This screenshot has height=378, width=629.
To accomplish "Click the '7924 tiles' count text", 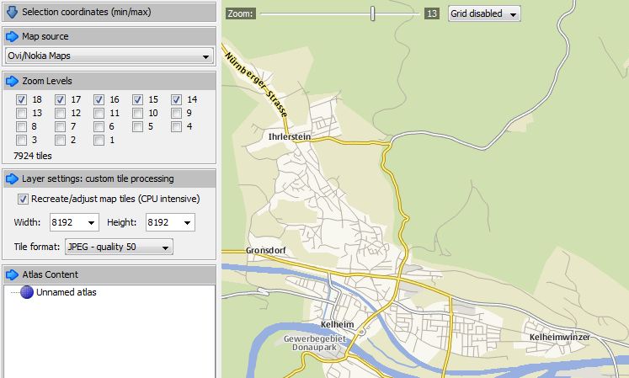I will pos(33,156).
